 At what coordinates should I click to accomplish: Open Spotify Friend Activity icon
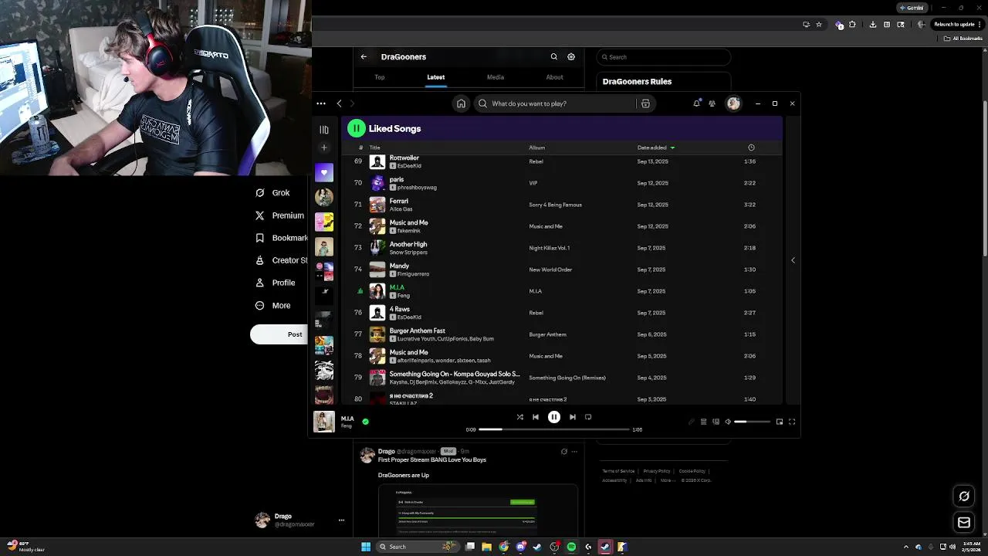(712, 103)
